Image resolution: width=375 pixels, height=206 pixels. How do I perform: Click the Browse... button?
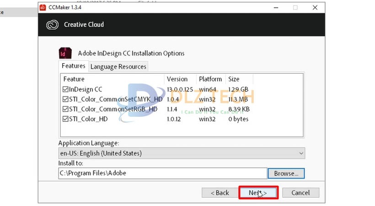[x=286, y=173]
